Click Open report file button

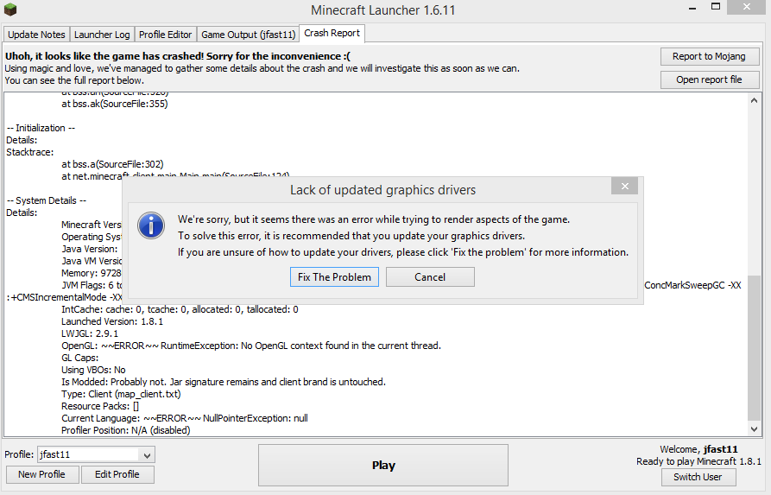(x=709, y=79)
